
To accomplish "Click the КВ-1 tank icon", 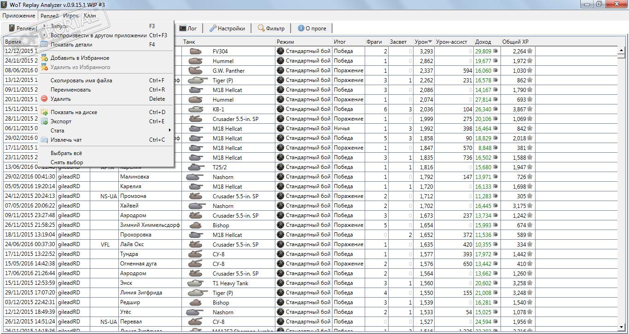I will click(x=196, y=109).
